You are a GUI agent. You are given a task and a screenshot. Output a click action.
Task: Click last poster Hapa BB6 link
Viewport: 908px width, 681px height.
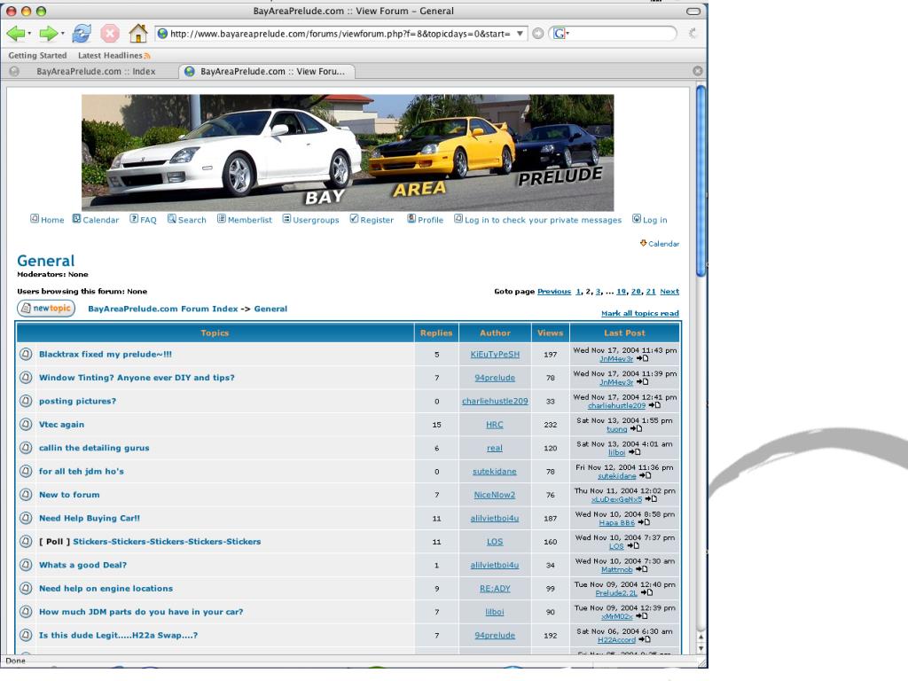click(x=617, y=522)
